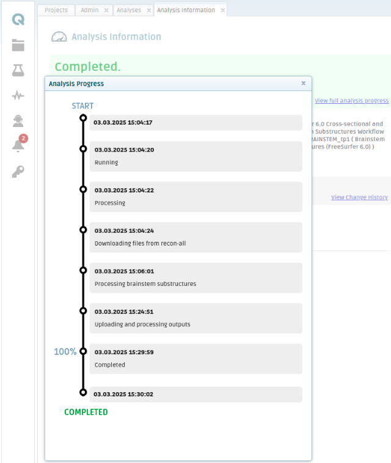Click the Q logo in the sidebar
391x463 pixels.
(18, 19)
